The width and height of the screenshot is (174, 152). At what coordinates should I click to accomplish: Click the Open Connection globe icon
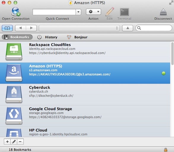click(x=16, y=12)
